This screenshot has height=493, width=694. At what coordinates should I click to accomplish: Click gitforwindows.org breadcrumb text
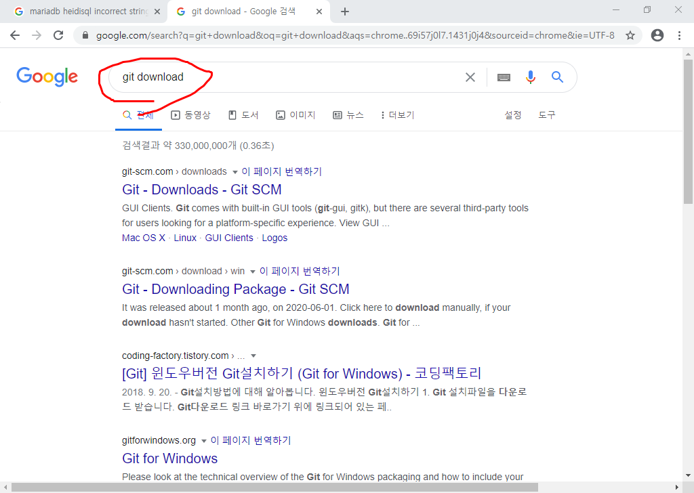coord(159,440)
